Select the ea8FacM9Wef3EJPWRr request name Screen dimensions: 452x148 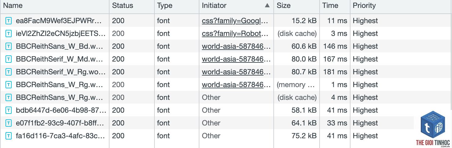pos(58,21)
